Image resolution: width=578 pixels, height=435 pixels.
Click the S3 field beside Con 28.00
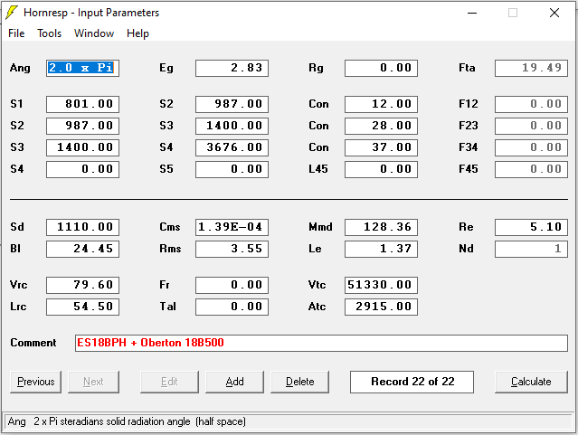pyautogui.click(x=232, y=126)
